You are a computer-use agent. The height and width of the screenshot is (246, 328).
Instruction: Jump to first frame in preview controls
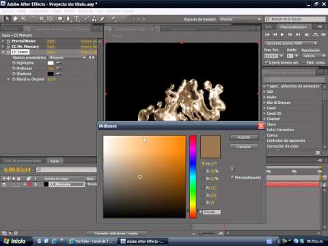(267, 35)
